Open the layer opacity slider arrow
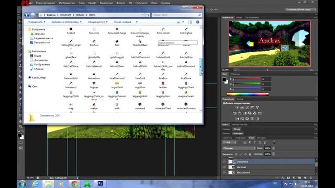 [273, 148]
